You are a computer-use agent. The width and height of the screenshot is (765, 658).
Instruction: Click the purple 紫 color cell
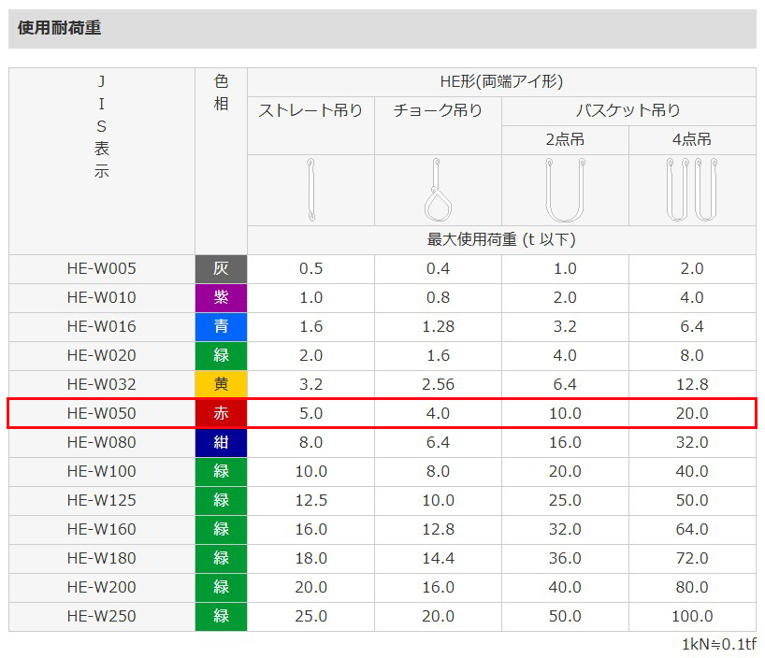pyautogui.click(x=221, y=297)
